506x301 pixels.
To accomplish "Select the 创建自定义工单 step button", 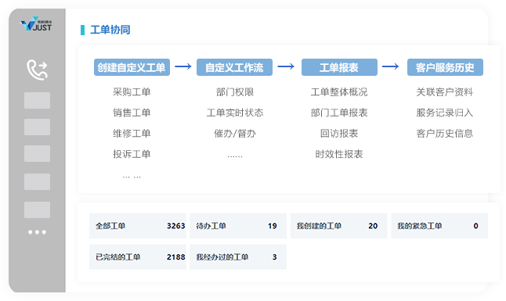I will pyautogui.click(x=132, y=67).
